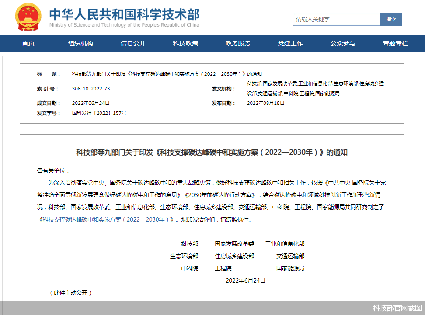Click the 搜索 search icon button
The height and width of the screenshot is (315, 425).
click(x=390, y=19)
